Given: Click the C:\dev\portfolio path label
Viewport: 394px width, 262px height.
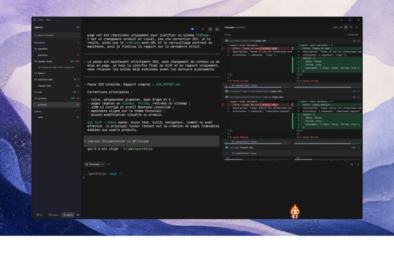Looking at the screenshot, I should point(138,149).
